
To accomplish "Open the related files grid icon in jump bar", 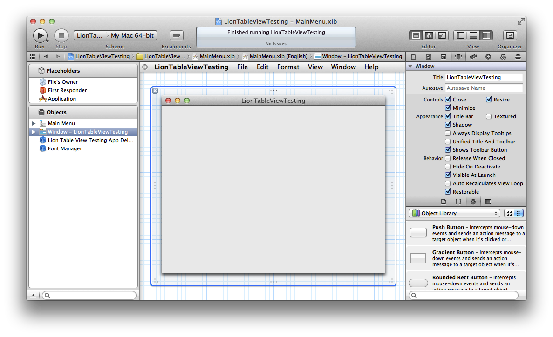I will pyautogui.click(x=33, y=56).
